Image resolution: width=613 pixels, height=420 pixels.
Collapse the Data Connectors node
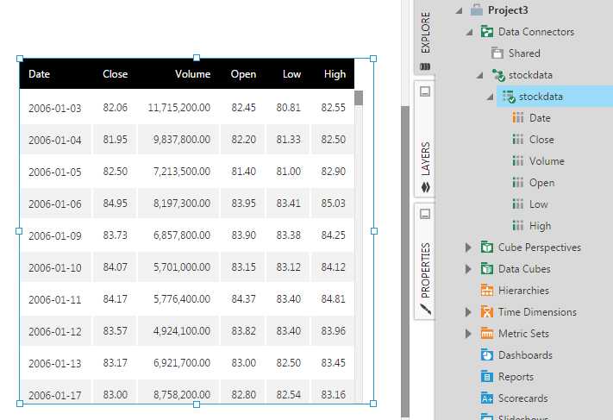coord(469,32)
